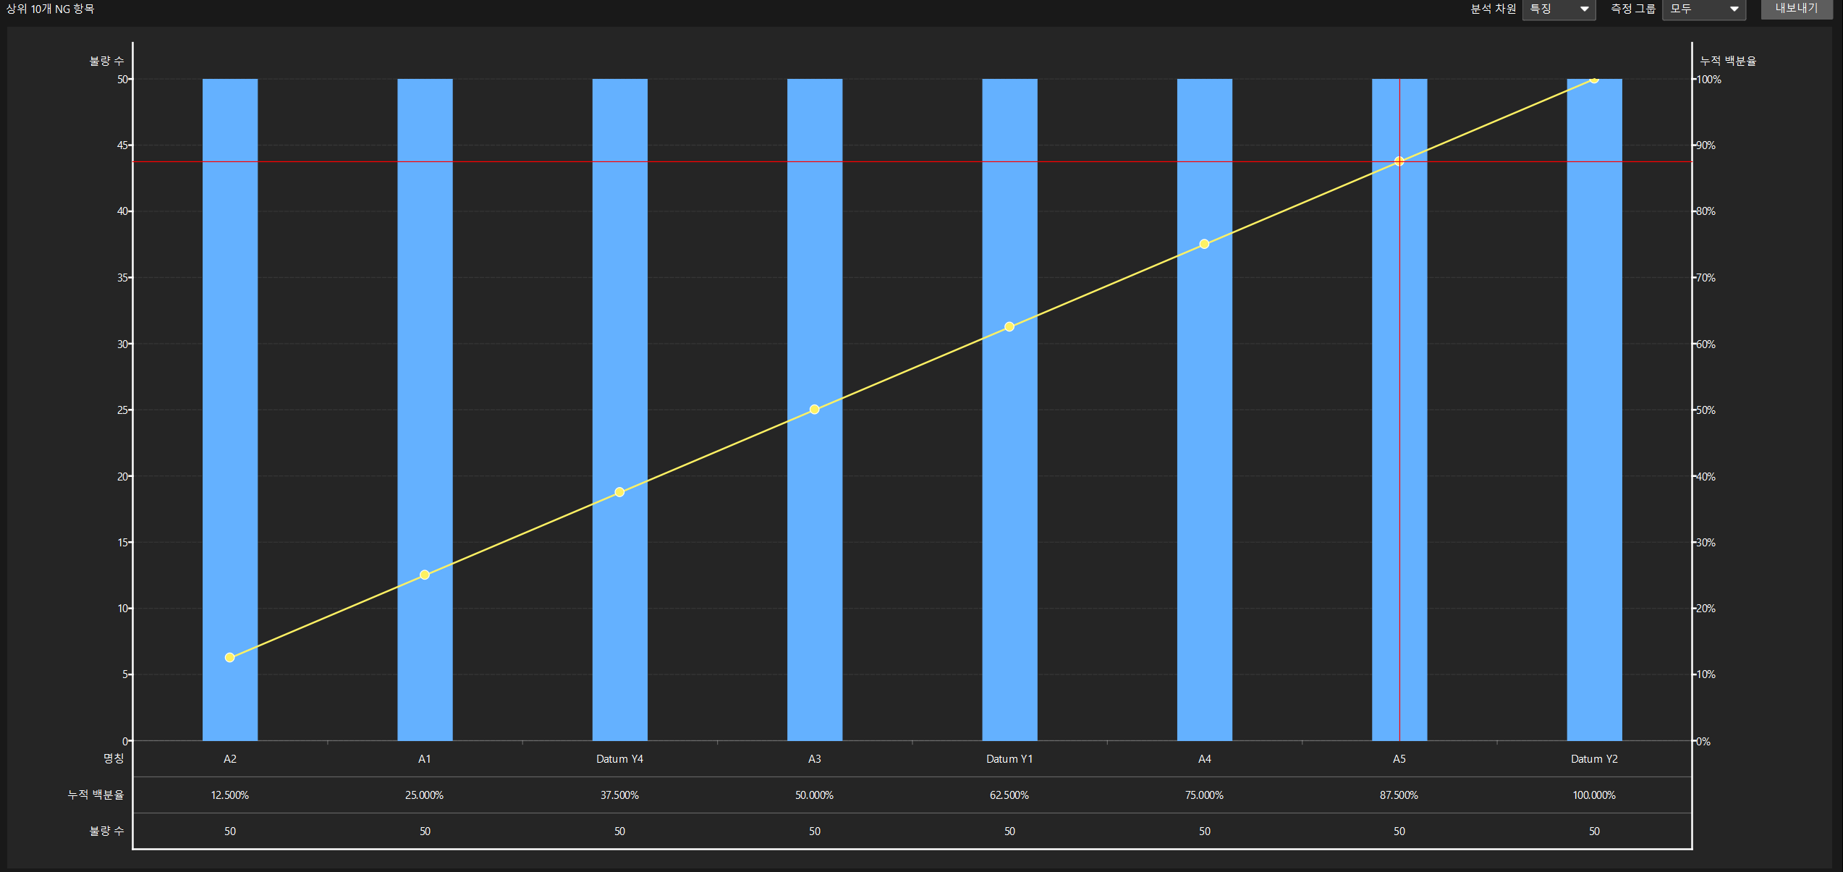Click the '누적 백분율' right axis title
Viewport: 1843px width, 872px height.
click(1728, 61)
